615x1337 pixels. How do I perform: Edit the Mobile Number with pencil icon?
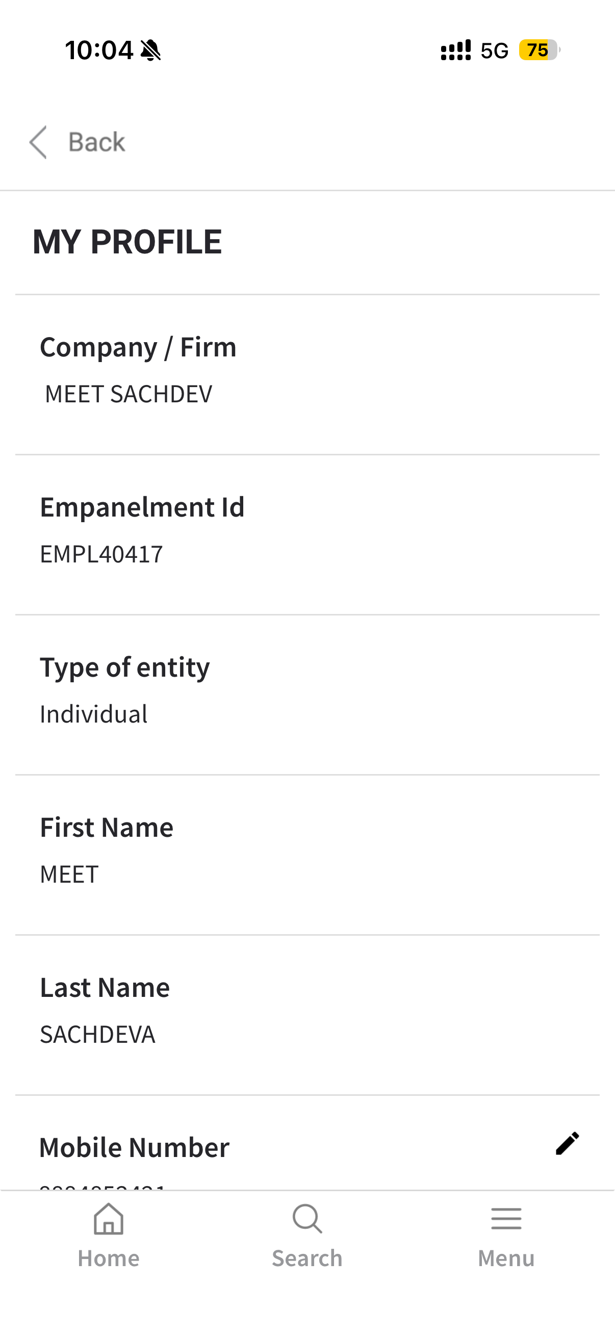(567, 1143)
